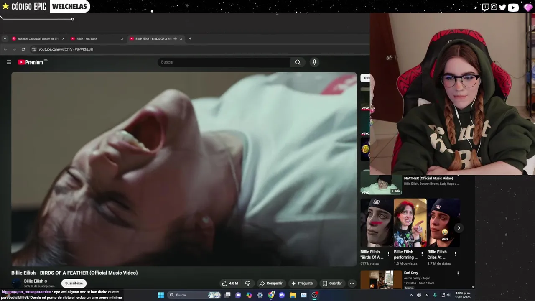Show next shorts with right chevron
Viewport: 535px width, 301px height.
click(x=459, y=228)
